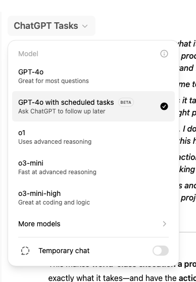Screen dimensions: 196x282
Task: Click the Temporary chat dashed circle icon
Action: click(25, 251)
